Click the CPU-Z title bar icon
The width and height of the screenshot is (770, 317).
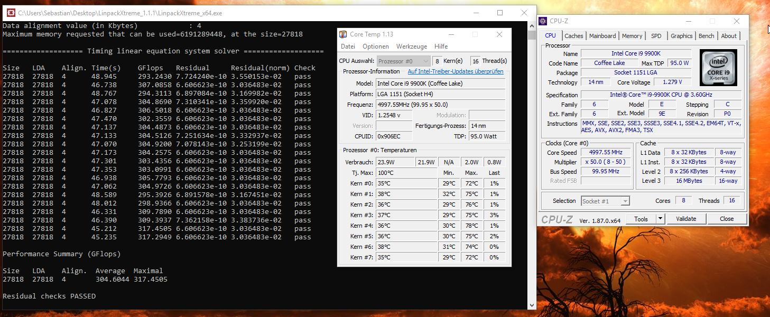543,21
